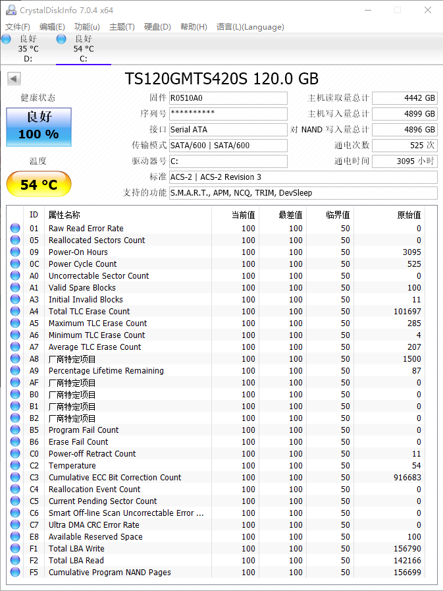Click status orb of Temperature attribute row

[x=15, y=466]
